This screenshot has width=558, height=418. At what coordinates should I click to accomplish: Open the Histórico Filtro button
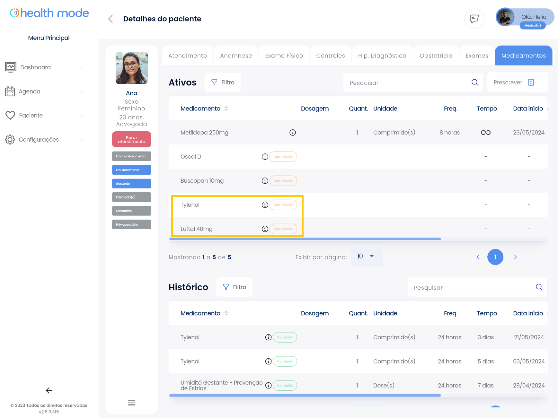tap(235, 287)
